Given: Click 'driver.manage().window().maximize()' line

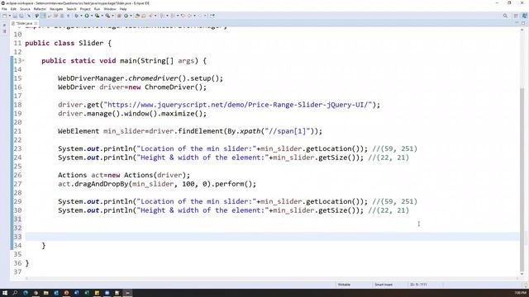Looking at the screenshot, I should pos(132,114).
